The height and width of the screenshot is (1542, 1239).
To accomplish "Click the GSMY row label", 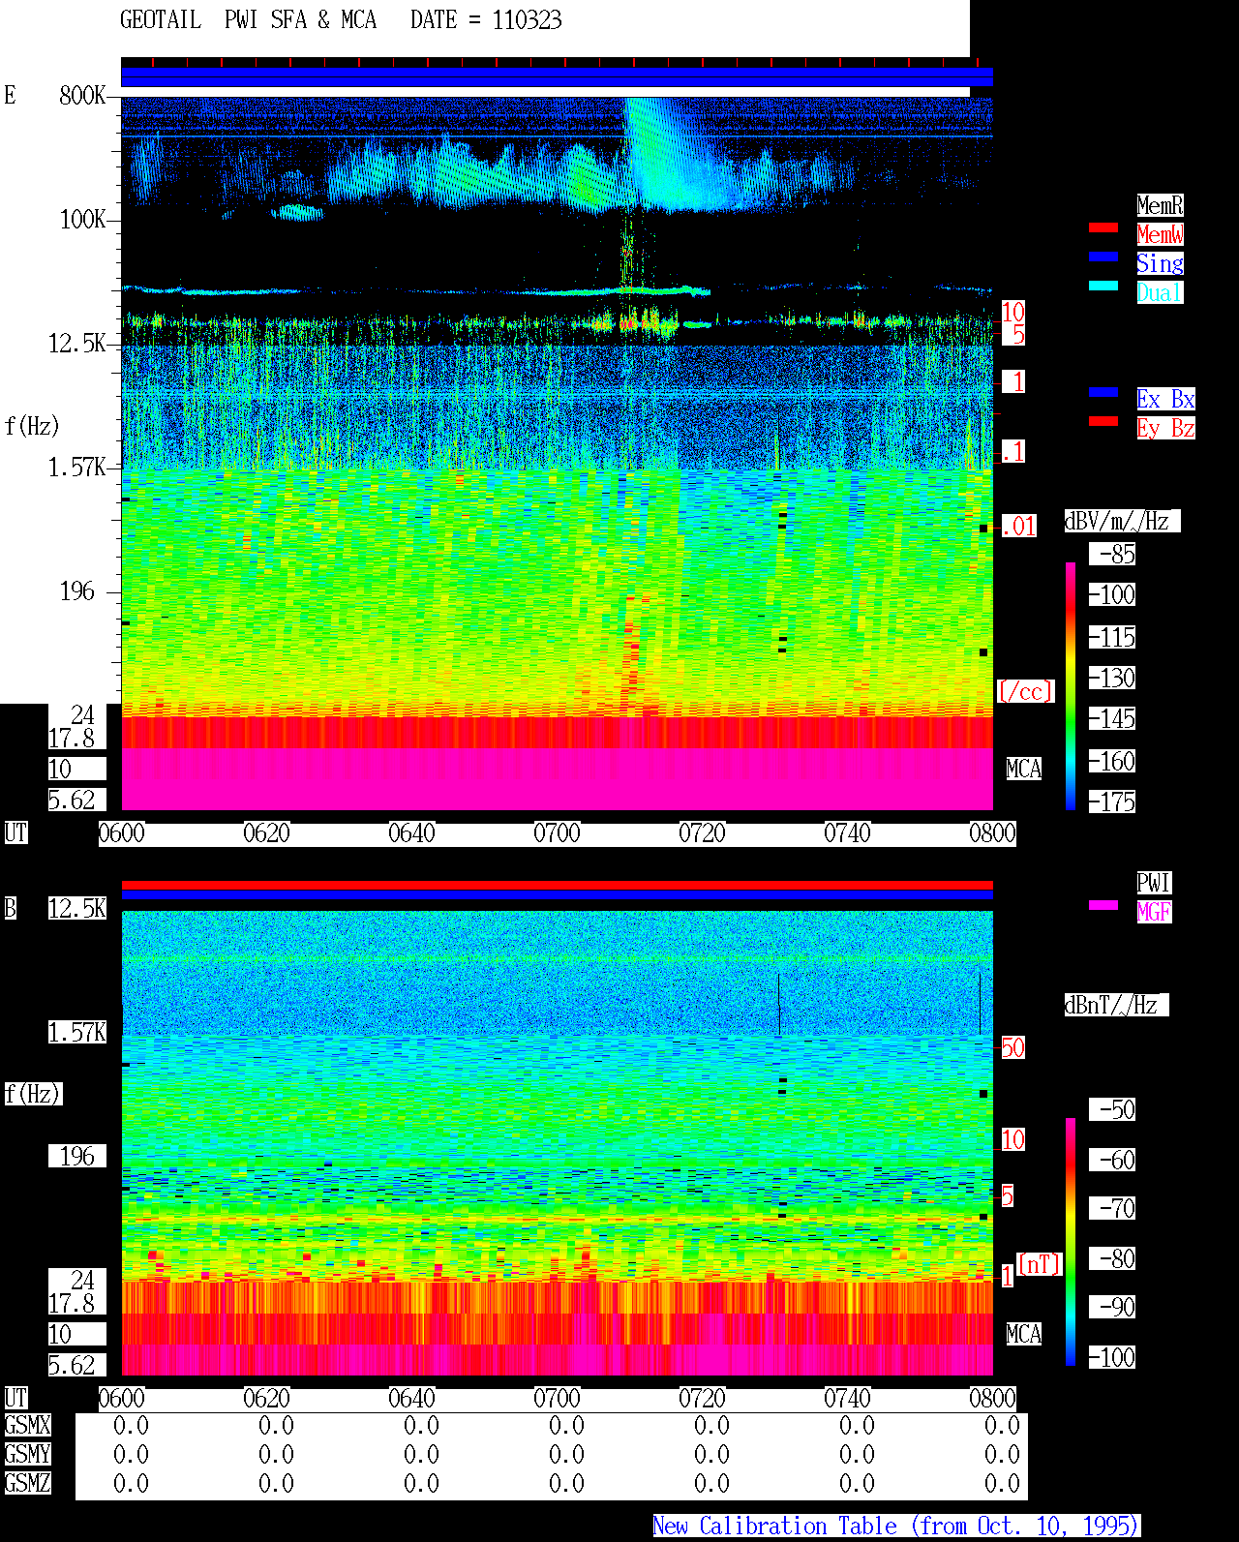I will (27, 1454).
